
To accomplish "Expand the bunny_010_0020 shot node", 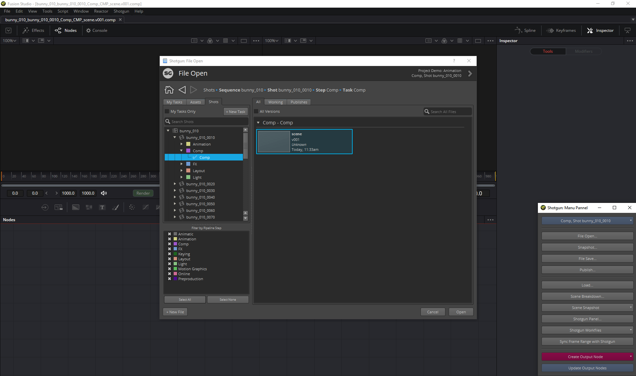I will (x=175, y=184).
